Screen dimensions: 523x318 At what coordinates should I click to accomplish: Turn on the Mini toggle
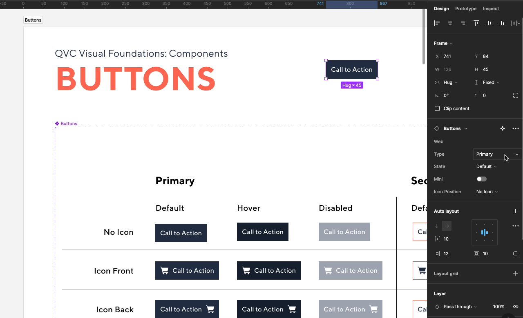point(482,179)
